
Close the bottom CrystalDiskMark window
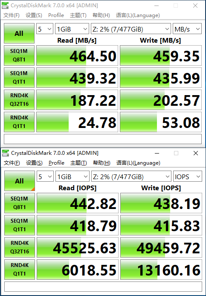[x=196, y=153]
